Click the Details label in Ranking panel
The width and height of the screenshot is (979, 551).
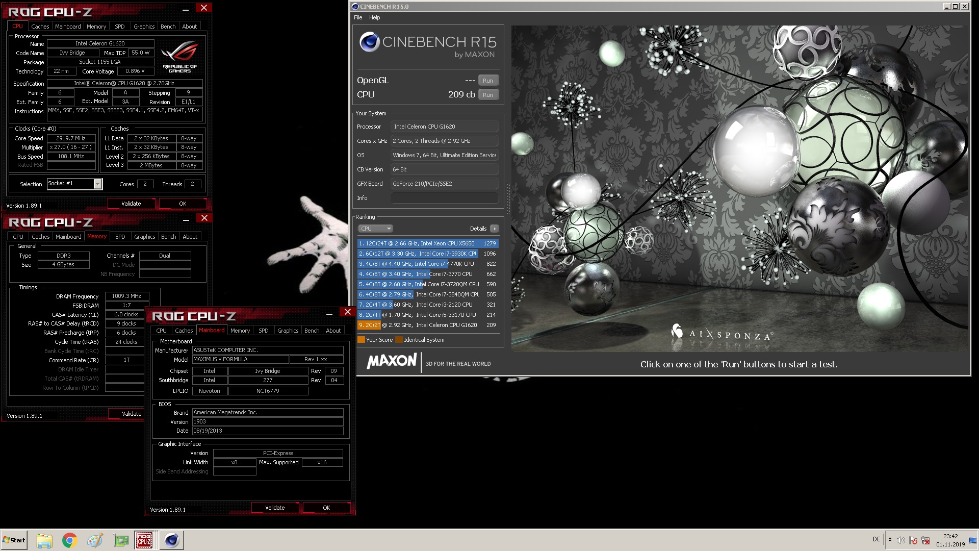(x=478, y=229)
